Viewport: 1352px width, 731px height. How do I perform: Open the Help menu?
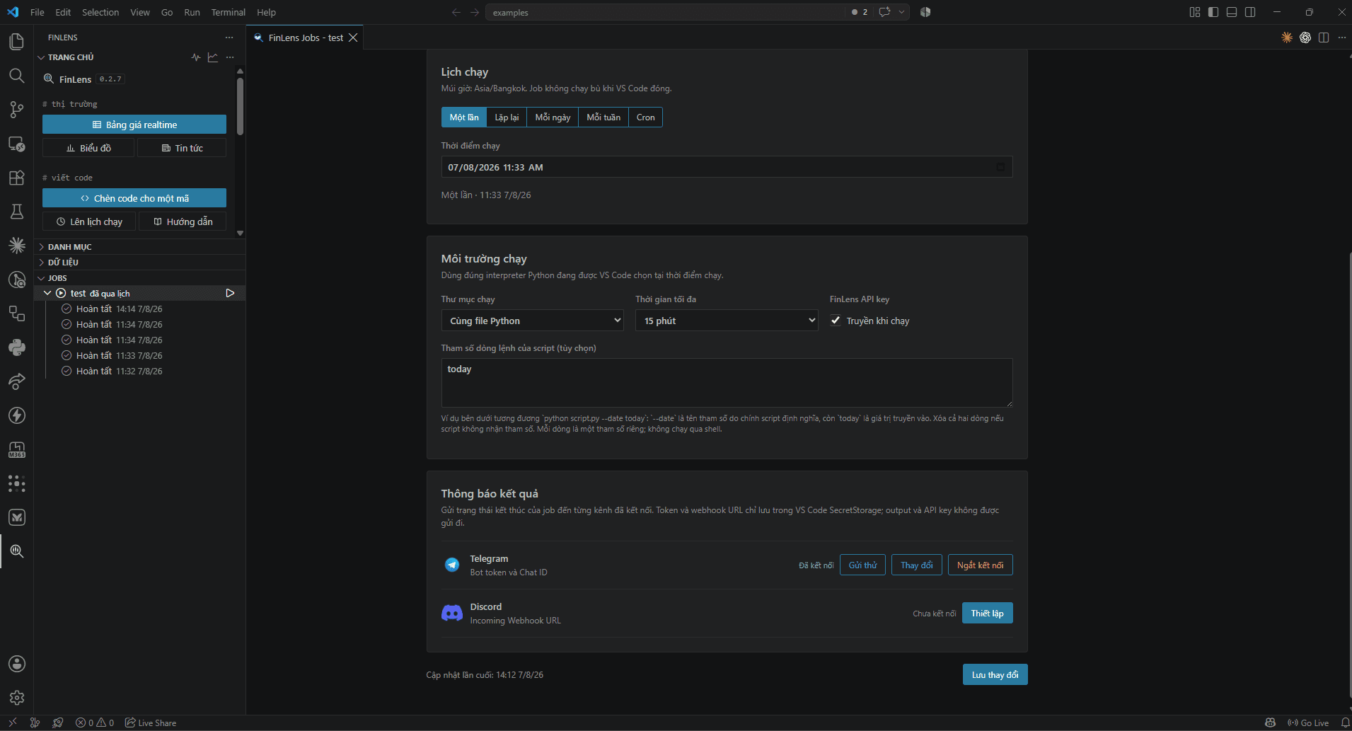click(x=266, y=12)
